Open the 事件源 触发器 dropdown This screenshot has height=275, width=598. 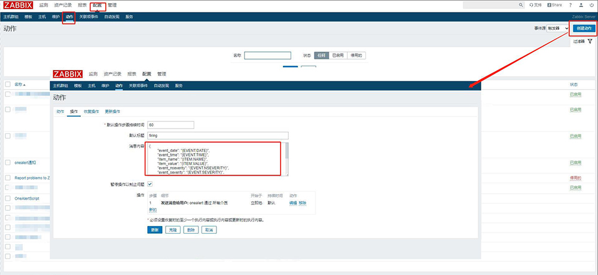(x=558, y=28)
